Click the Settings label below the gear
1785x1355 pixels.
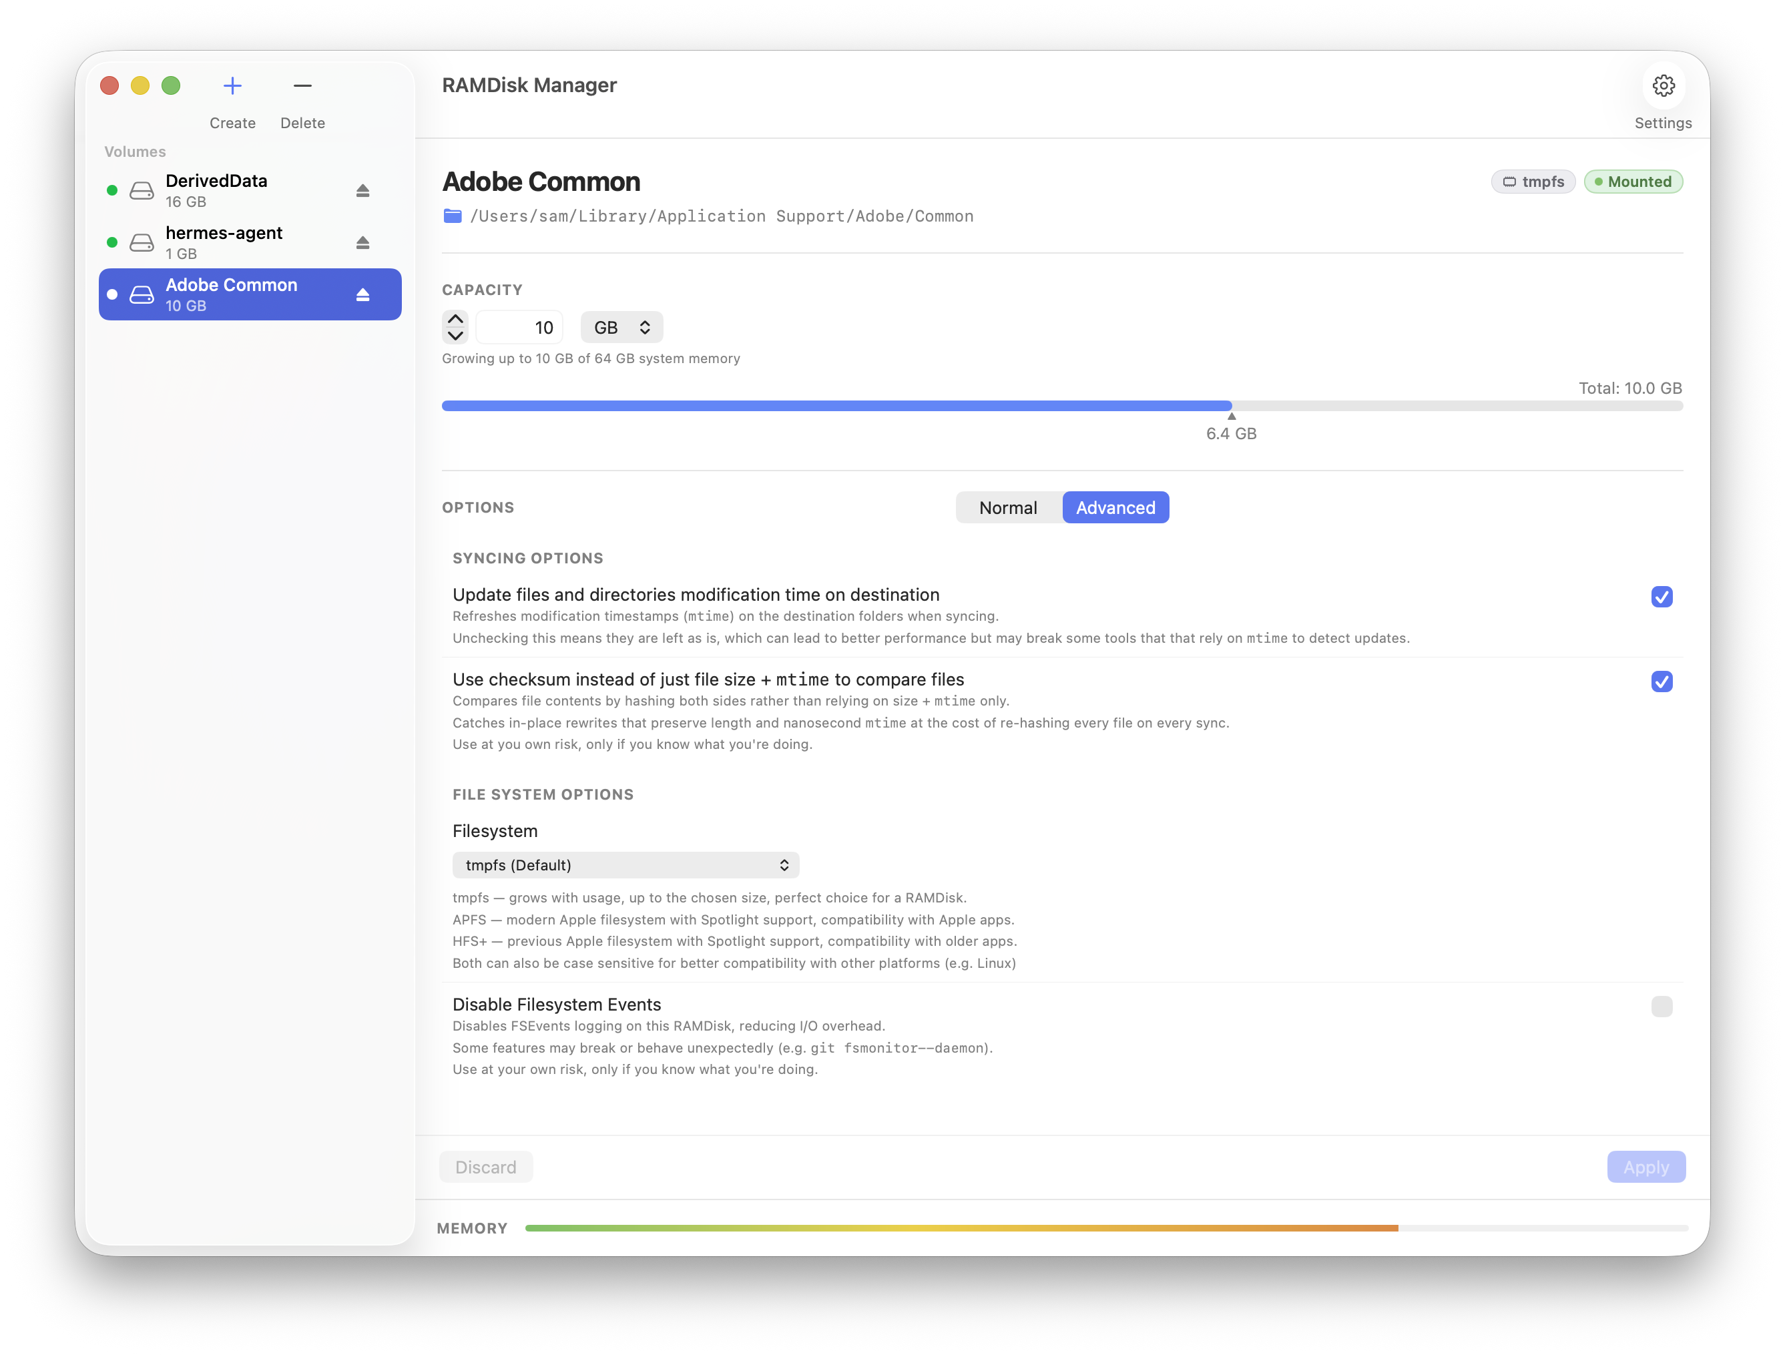point(1663,123)
